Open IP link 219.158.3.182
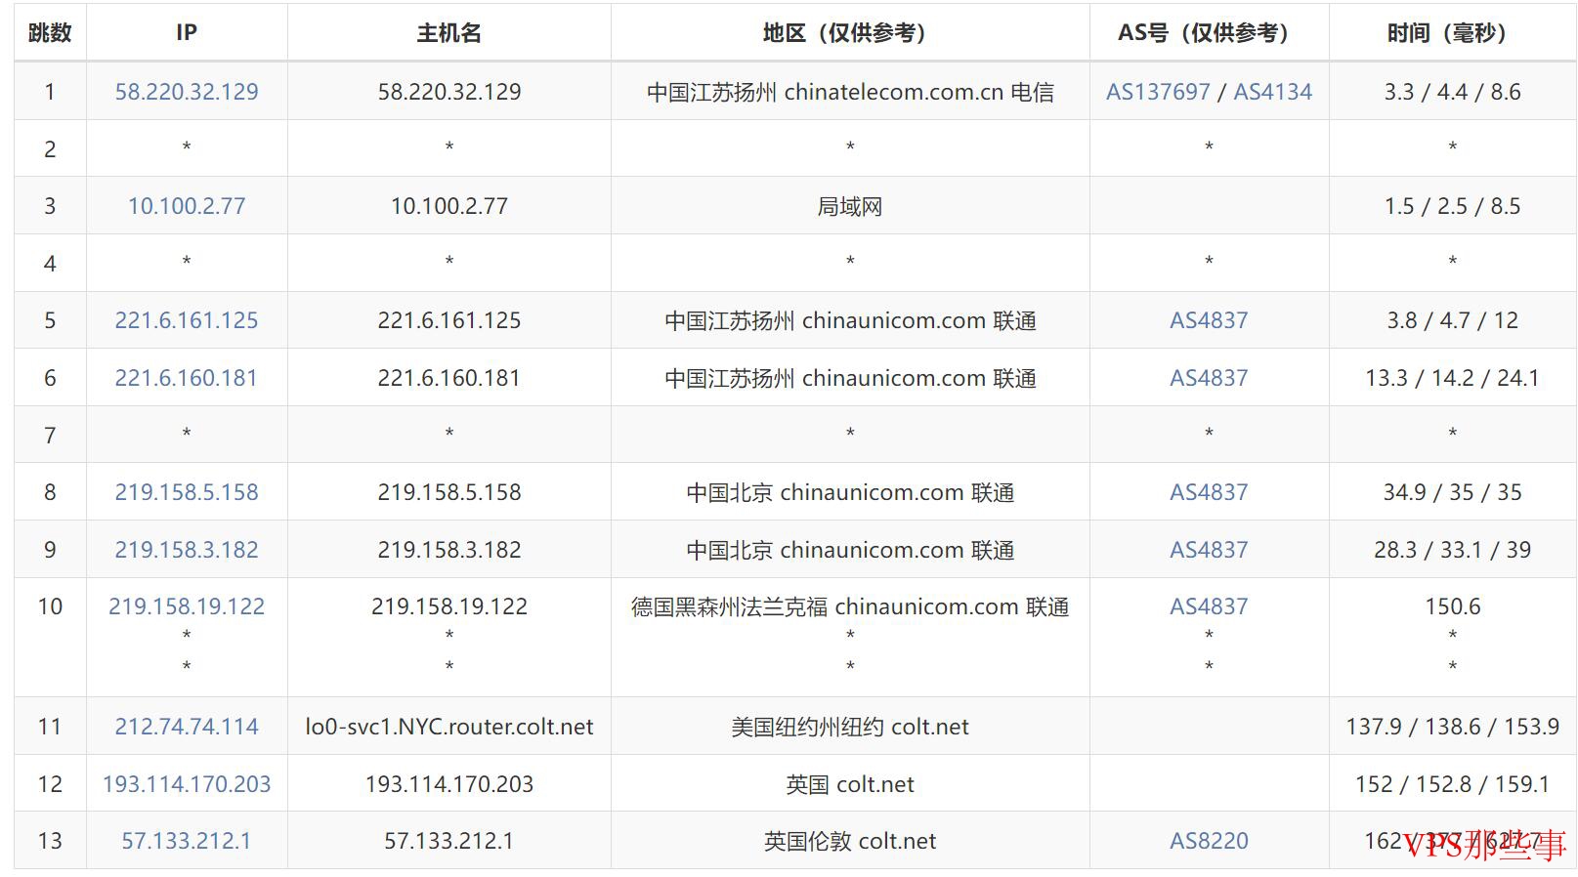Screen dimensions: 1578x877 click(x=187, y=550)
